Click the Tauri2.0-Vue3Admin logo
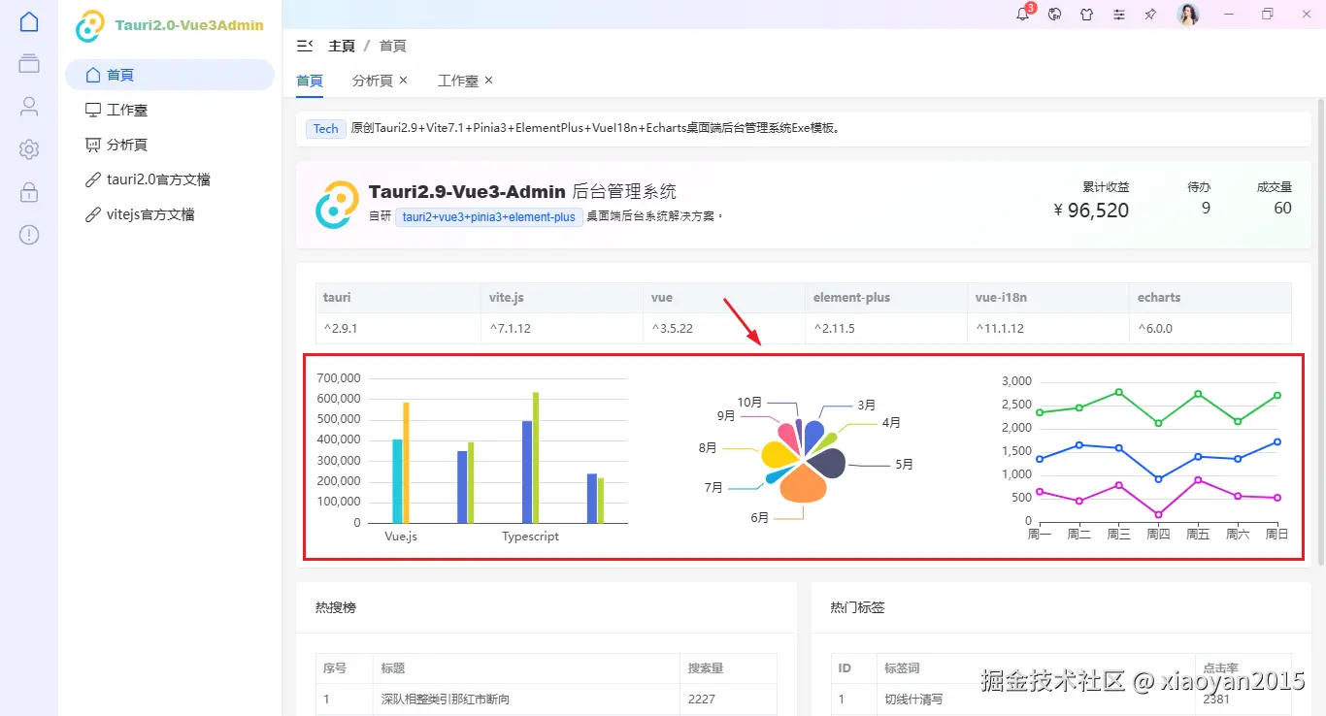The height and width of the screenshot is (716, 1326). click(170, 25)
